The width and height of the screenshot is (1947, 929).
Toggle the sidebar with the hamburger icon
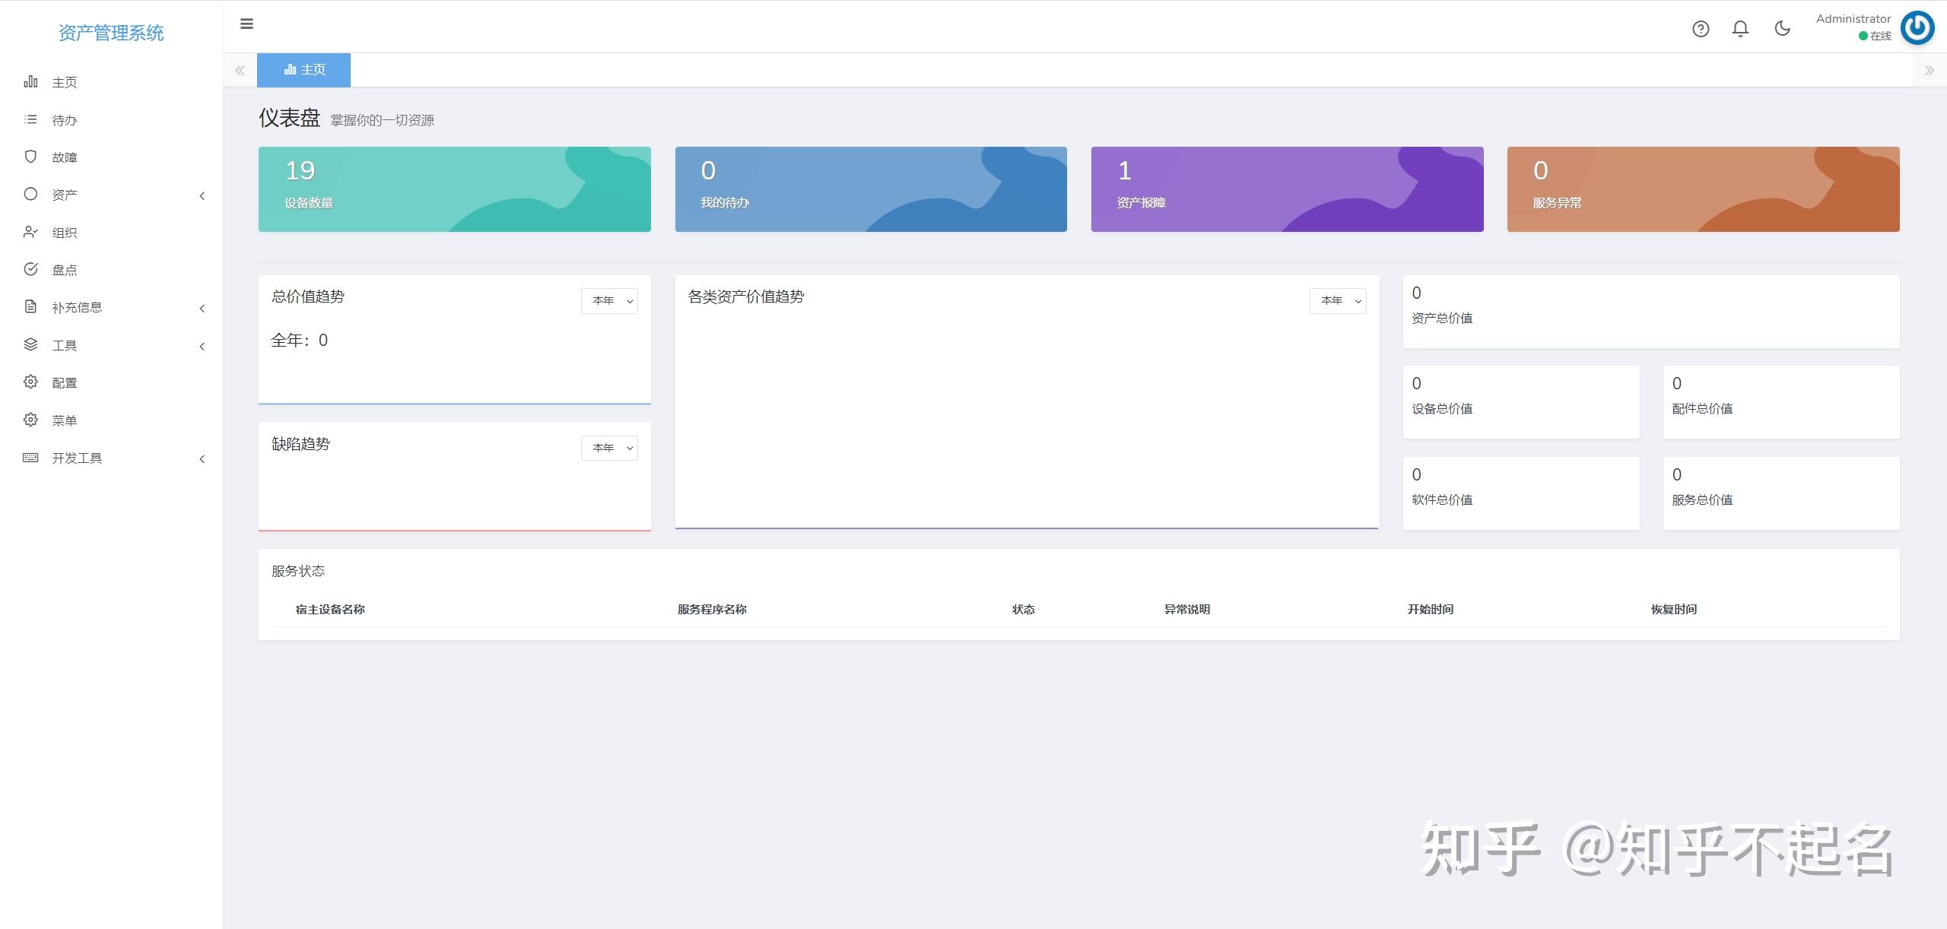click(246, 24)
